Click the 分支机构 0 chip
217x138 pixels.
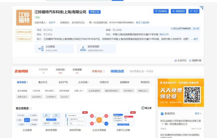click(51, 97)
